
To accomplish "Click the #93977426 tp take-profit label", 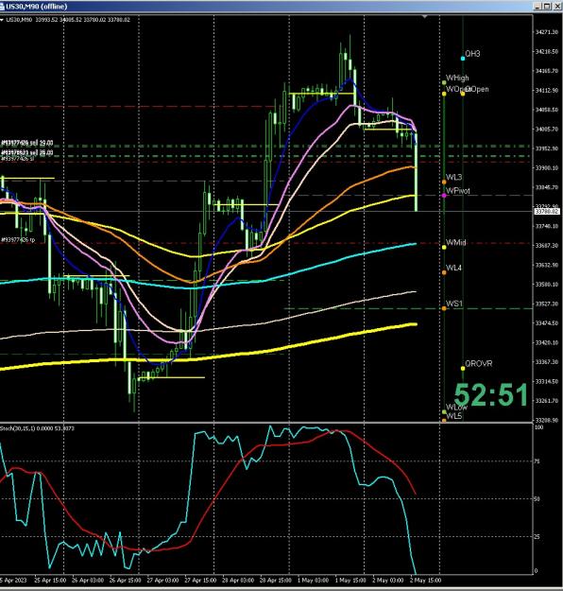I will point(18,240).
